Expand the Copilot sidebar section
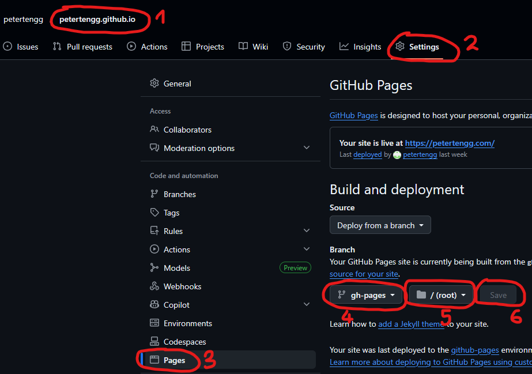This screenshot has height=374, width=532. pos(306,305)
